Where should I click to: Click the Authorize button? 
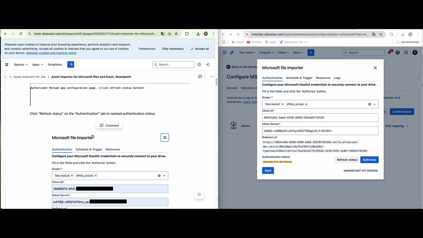(x=369, y=160)
